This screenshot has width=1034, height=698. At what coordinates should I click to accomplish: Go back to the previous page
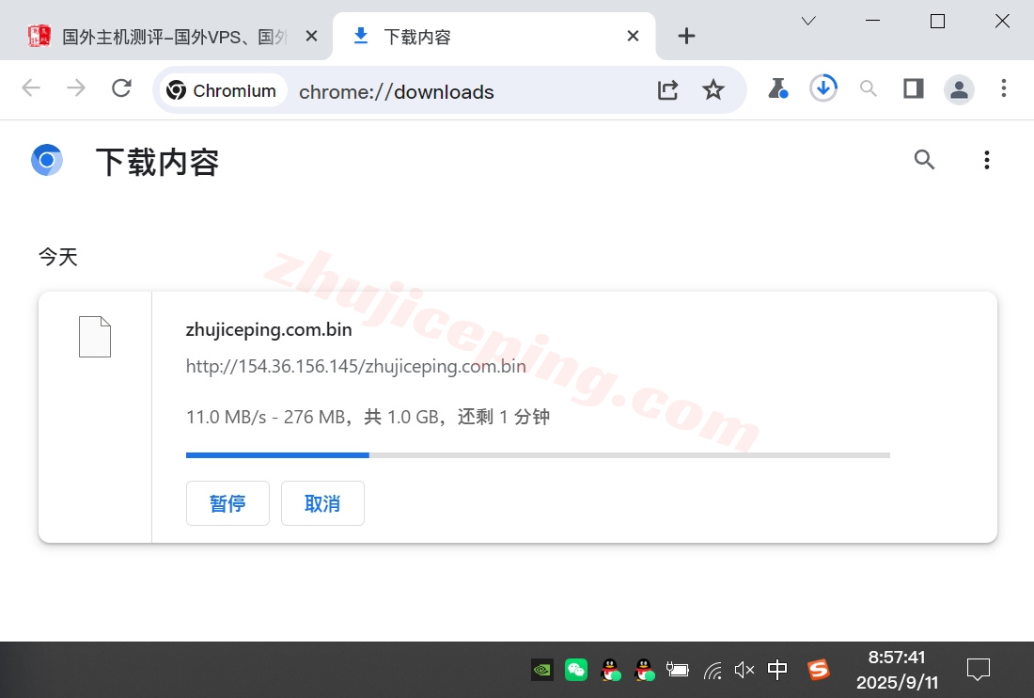tap(31, 87)
